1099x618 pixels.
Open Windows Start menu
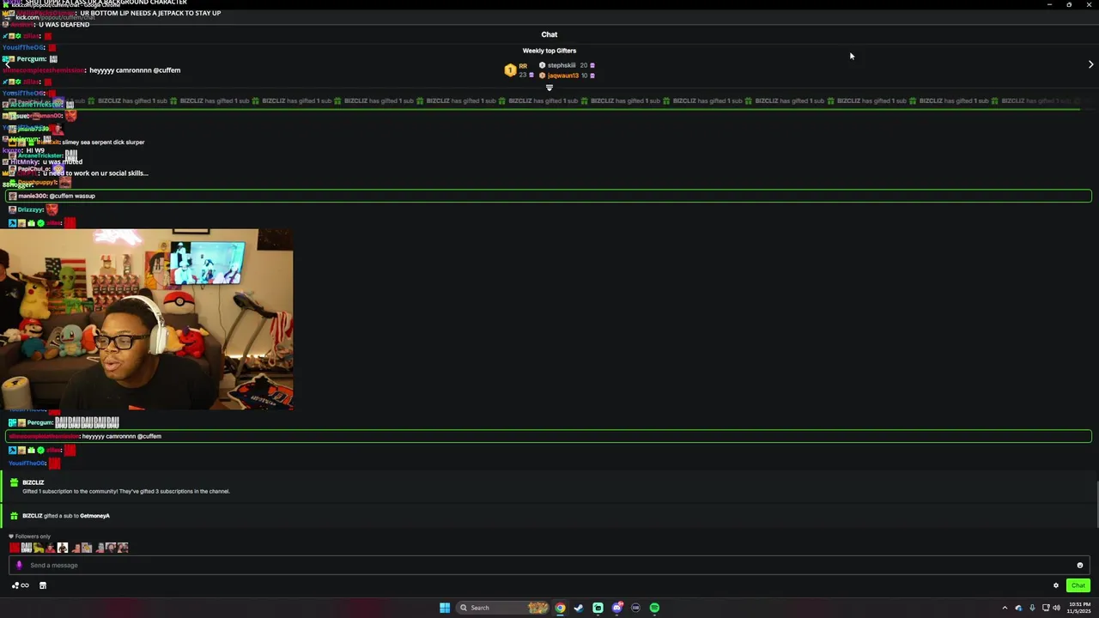pyautogui.click(x=445, y=608)
